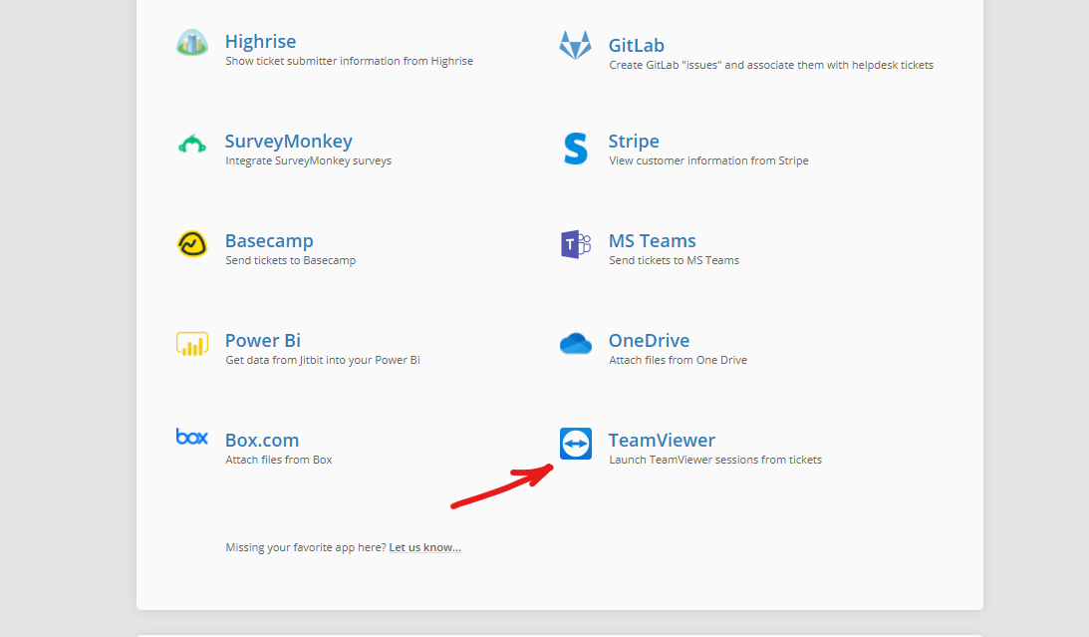The height and width of the screenshot is (637, 1089).
Task: Open the Highrise integration link
Action: [260, 41]
